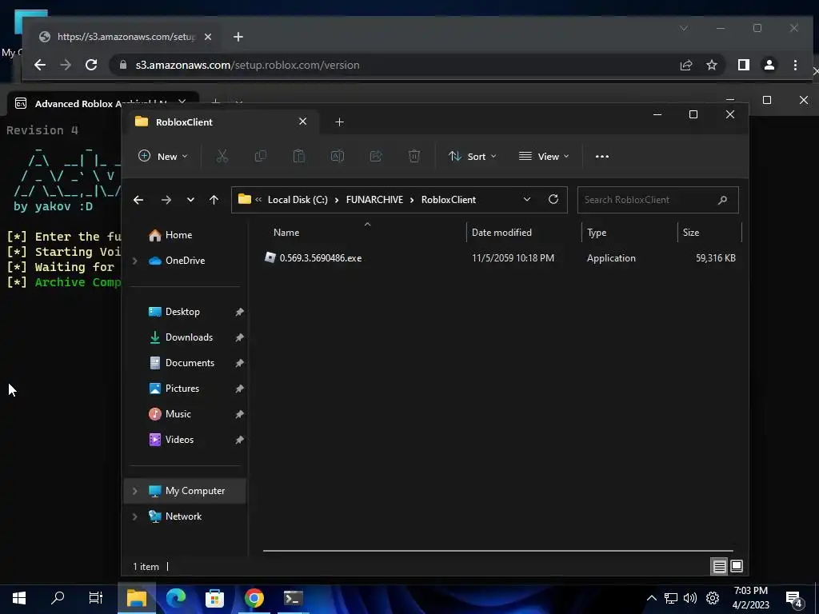
Task: Open Documents in the navigation pane
Action: coord(190,363)
